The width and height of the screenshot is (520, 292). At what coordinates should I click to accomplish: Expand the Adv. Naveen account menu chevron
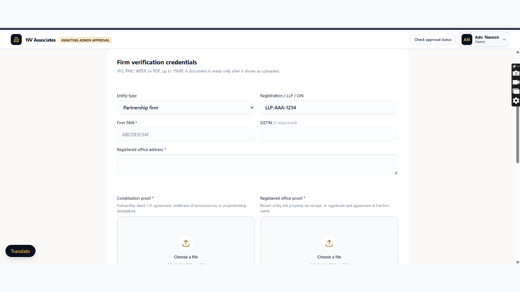tap(504, 40)
